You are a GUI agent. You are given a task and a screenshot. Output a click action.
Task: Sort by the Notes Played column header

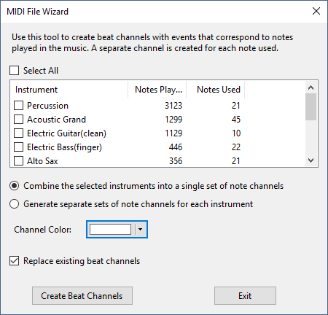157,90
